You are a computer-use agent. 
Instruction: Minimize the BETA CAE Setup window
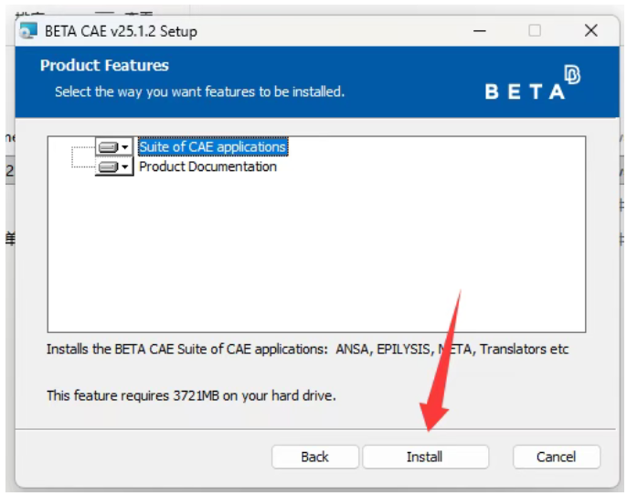(x=480, y=31)
